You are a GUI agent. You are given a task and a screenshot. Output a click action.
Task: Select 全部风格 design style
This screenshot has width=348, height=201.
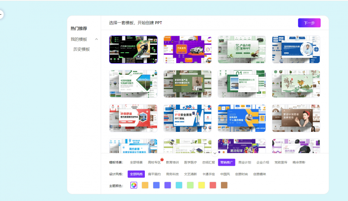pyautogui.click(x=136, y=174)
